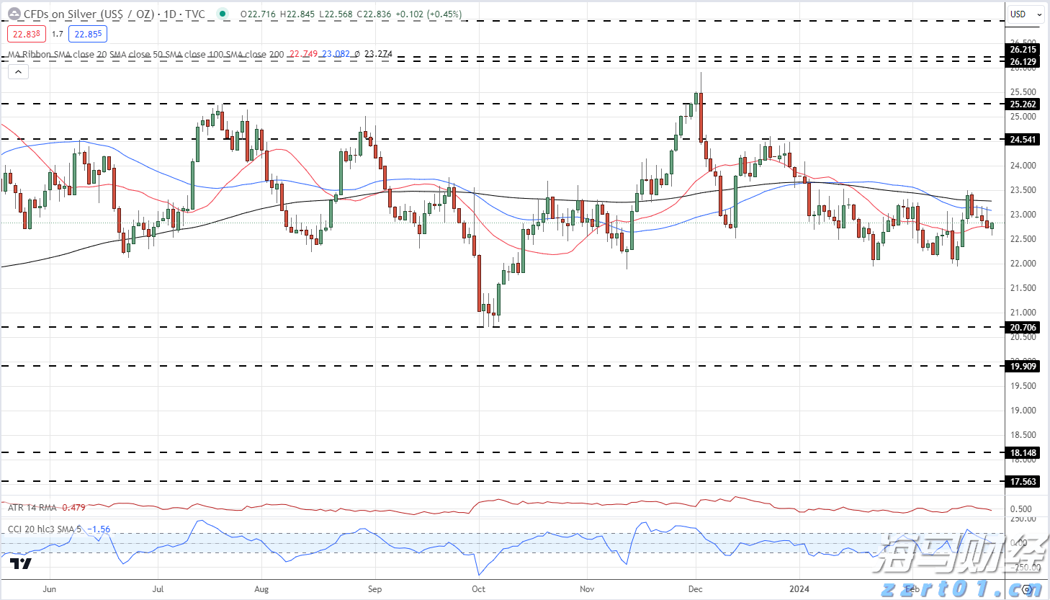This screenshot has height=600, width=1050.
Task: Click the blue buy price 22.855 button
Action: click(x=88, y=34)
